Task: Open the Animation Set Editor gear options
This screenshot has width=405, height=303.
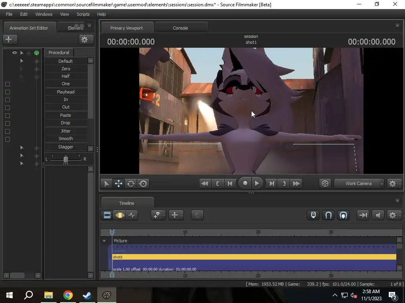Action: (x=86, y=39)
